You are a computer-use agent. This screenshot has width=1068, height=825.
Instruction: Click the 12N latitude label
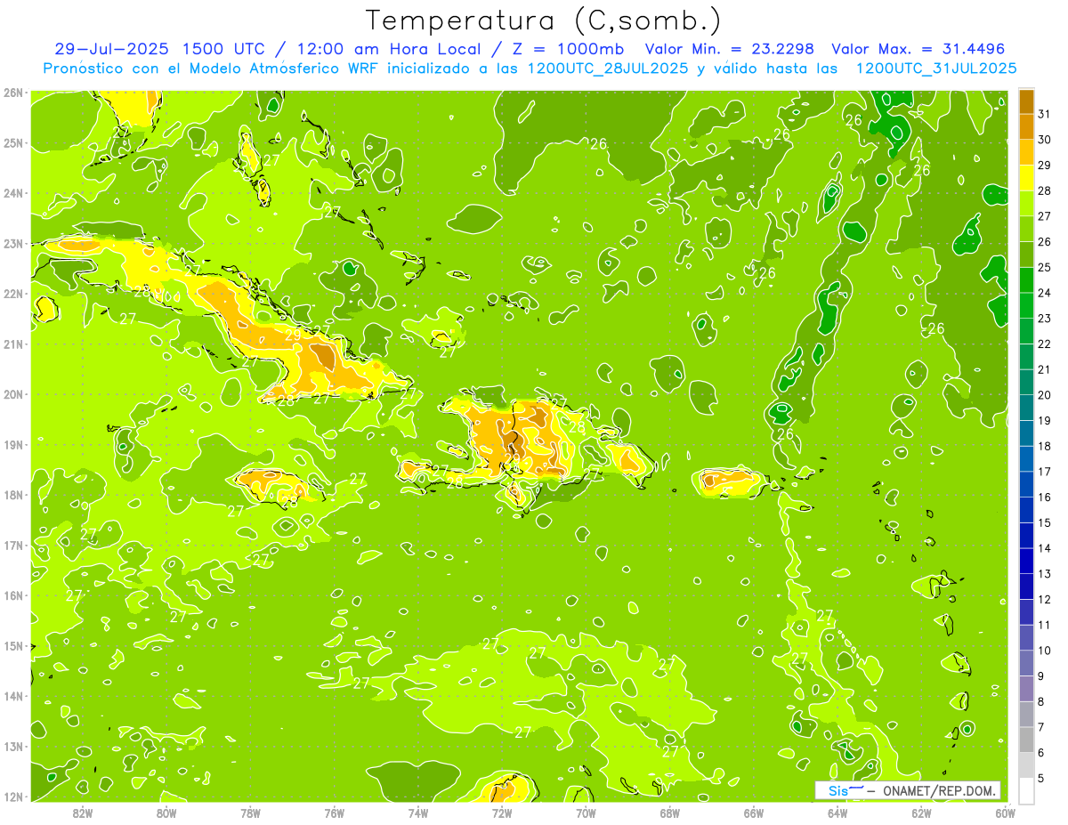click(x=12, y=797)
